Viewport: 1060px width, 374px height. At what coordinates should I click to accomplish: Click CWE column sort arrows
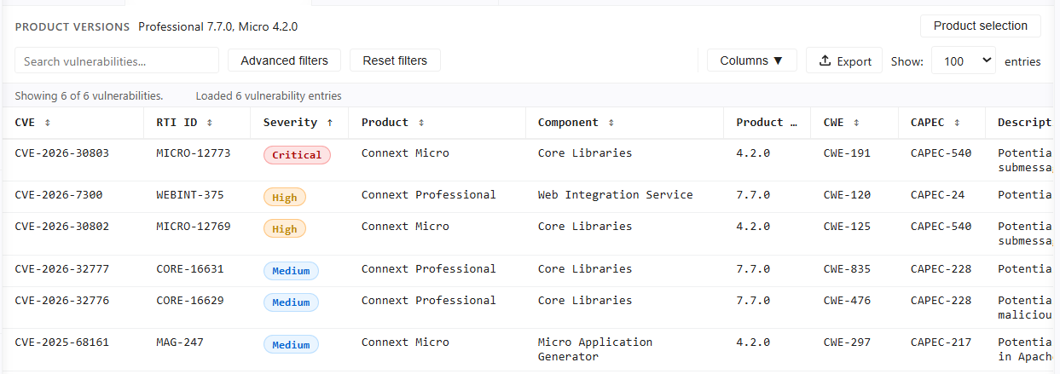pyautogui.click(x=855, y=123)
